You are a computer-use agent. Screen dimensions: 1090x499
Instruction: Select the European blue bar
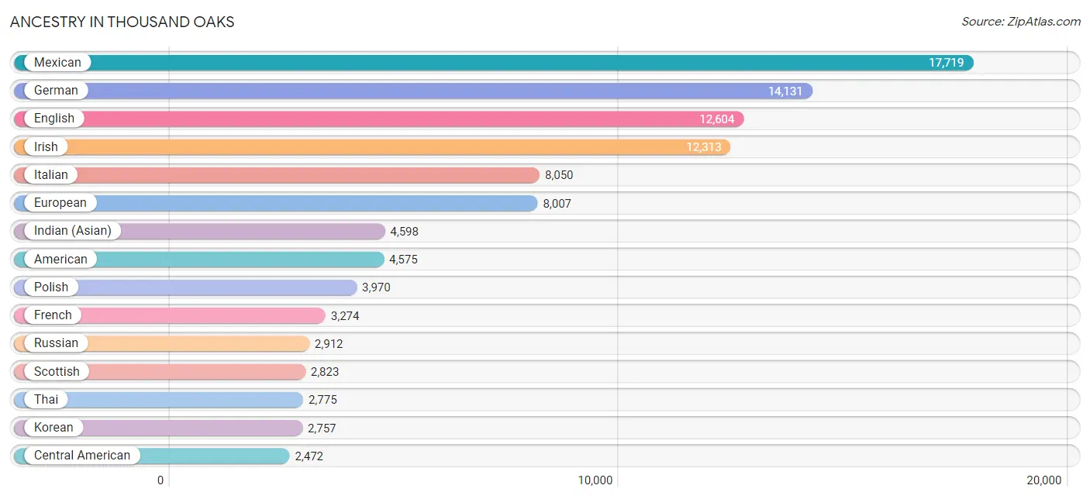click(275, 203)
